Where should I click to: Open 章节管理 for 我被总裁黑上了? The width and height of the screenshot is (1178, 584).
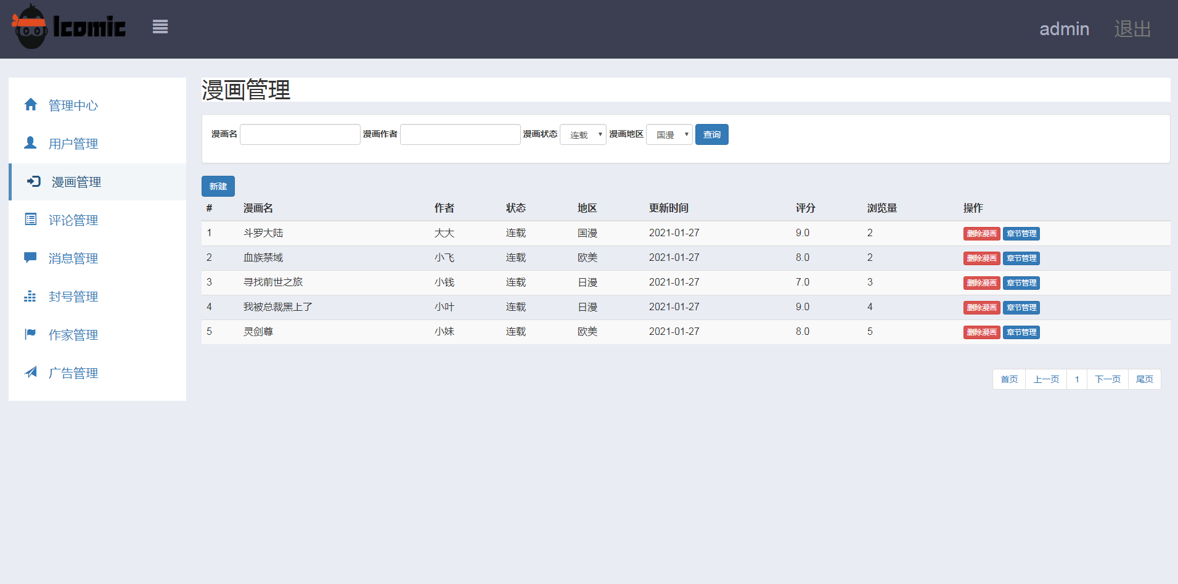[1021, 308]
